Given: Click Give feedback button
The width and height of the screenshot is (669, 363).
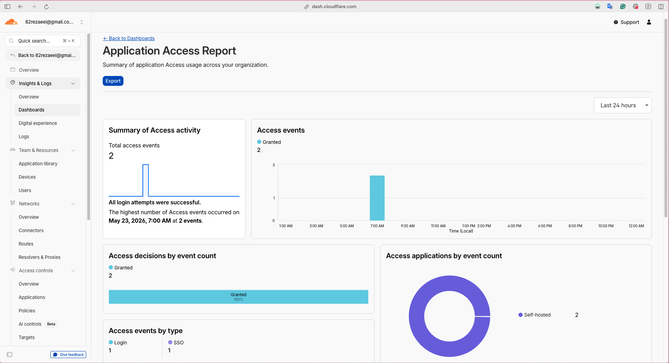Looking at the screenshot, I should click(x=68, y=355).
